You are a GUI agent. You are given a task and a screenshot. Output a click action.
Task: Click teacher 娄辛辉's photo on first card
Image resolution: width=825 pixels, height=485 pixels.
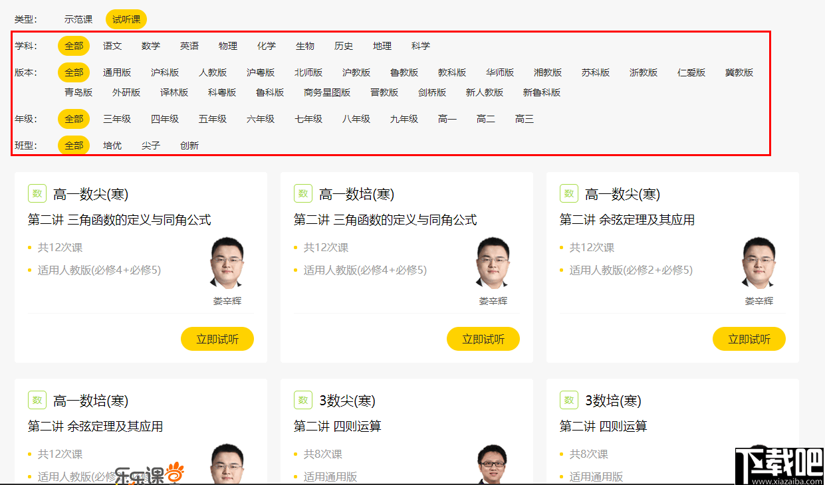point(226,264)
